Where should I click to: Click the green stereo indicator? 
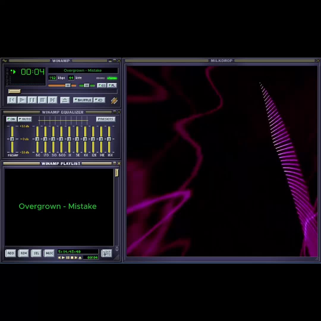click(x=112, y=78)
